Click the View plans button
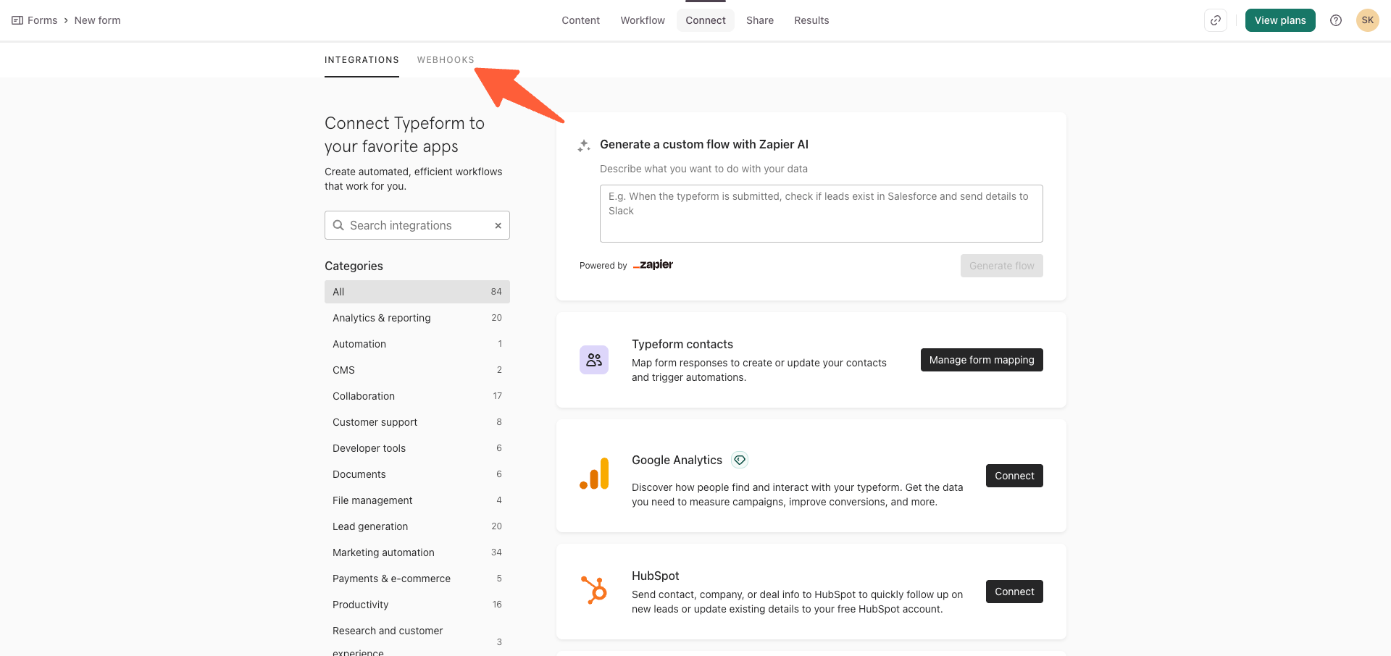This screenshot has height=656, width=1391. pos(1280,20)
